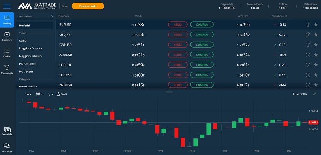Image resolution: width=321 pixels, height=155 pixels.
Task: Click COMPRA for USDCHF
Action: pos(202,65)
